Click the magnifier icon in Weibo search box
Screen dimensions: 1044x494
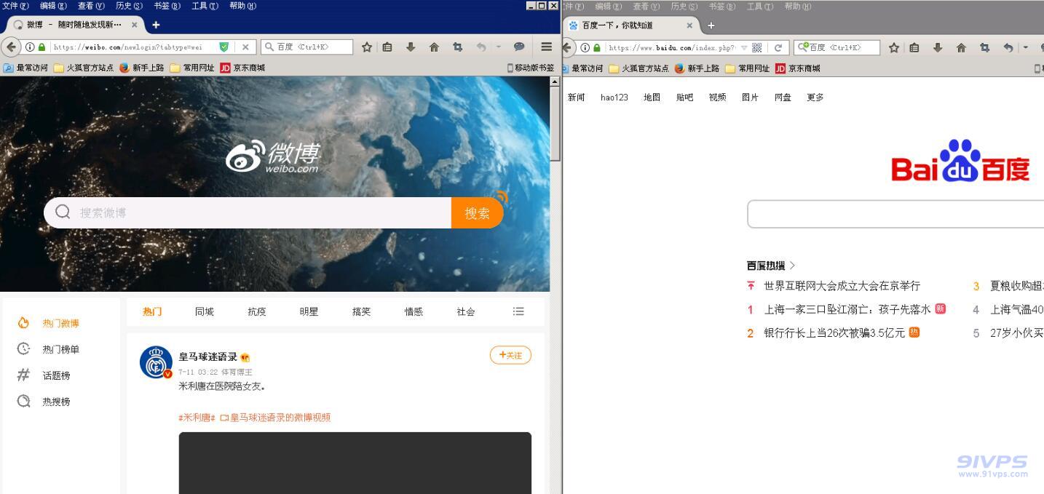pos(63,212)
